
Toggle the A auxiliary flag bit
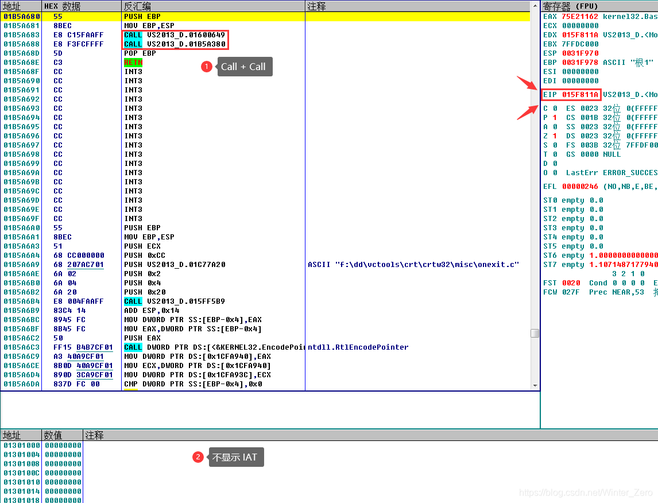pos(555,127)
